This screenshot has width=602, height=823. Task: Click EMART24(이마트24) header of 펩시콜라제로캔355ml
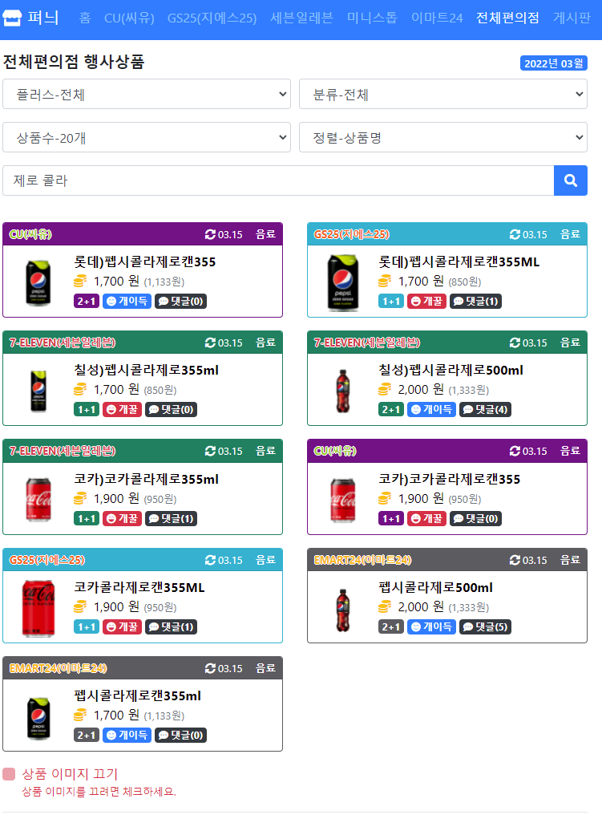pos(59,668)
